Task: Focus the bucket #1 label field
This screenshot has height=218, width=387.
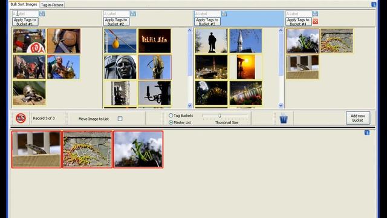Action: [25, 13]
